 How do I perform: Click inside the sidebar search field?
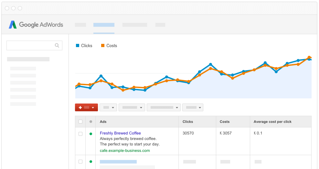(31, 45)
